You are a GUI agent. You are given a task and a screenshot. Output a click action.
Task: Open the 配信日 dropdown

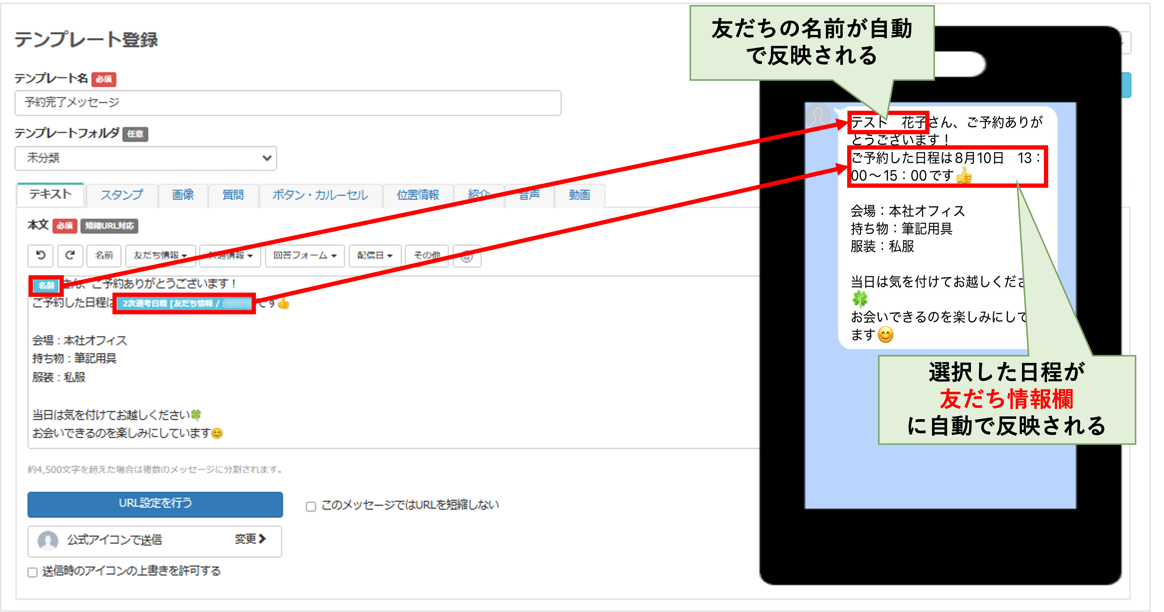[375, 256]
